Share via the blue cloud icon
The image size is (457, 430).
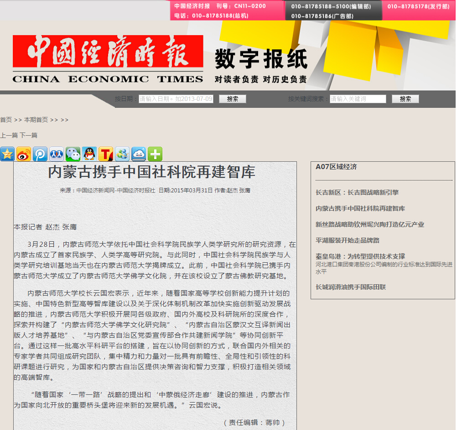tap(139, 154)
